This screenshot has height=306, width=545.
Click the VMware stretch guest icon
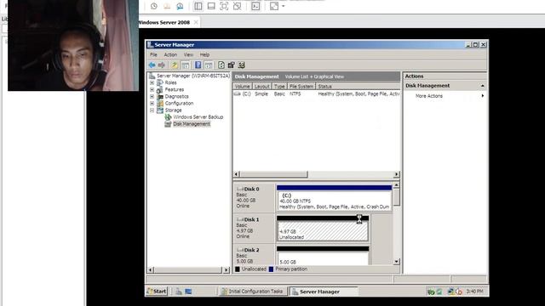click(274, 6)
